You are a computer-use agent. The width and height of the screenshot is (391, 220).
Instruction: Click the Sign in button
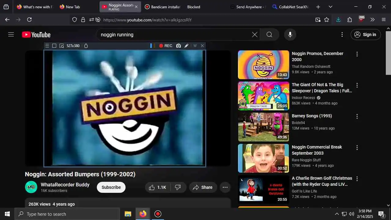366,35
